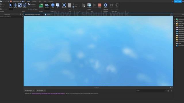
Task: Click the Output filter field
Action: [151, 91]
